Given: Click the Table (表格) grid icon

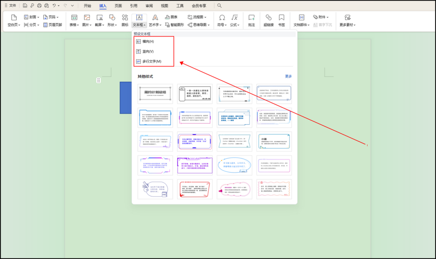Looking at the screenshot, I should [74, 17].
